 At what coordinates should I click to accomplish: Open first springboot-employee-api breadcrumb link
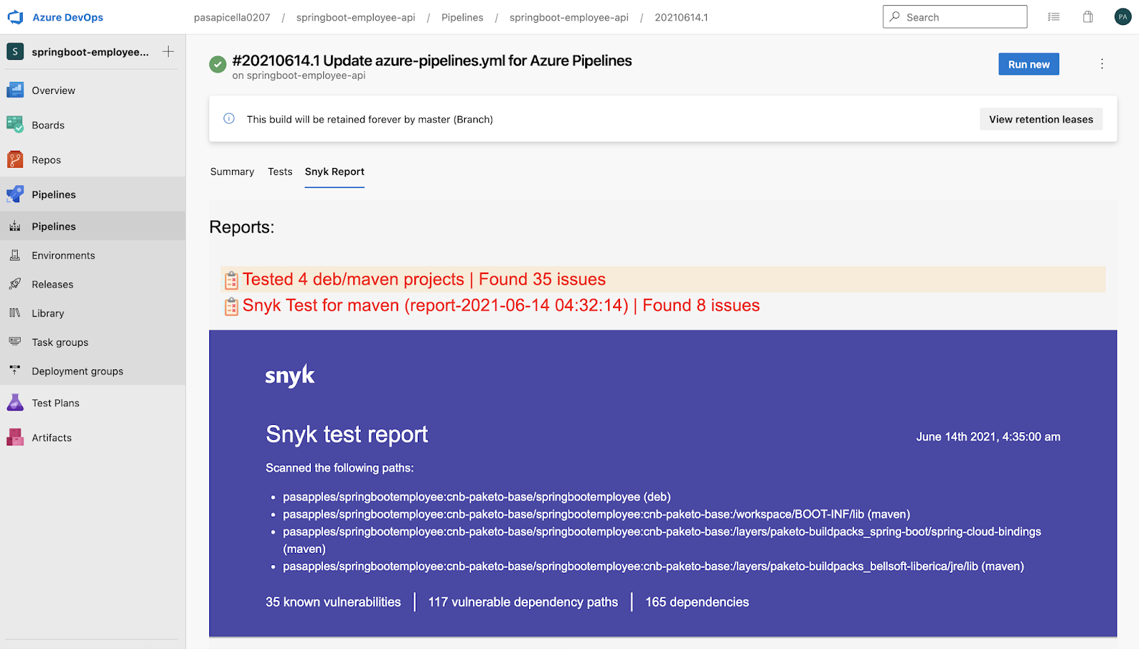[x=356, y=17]
